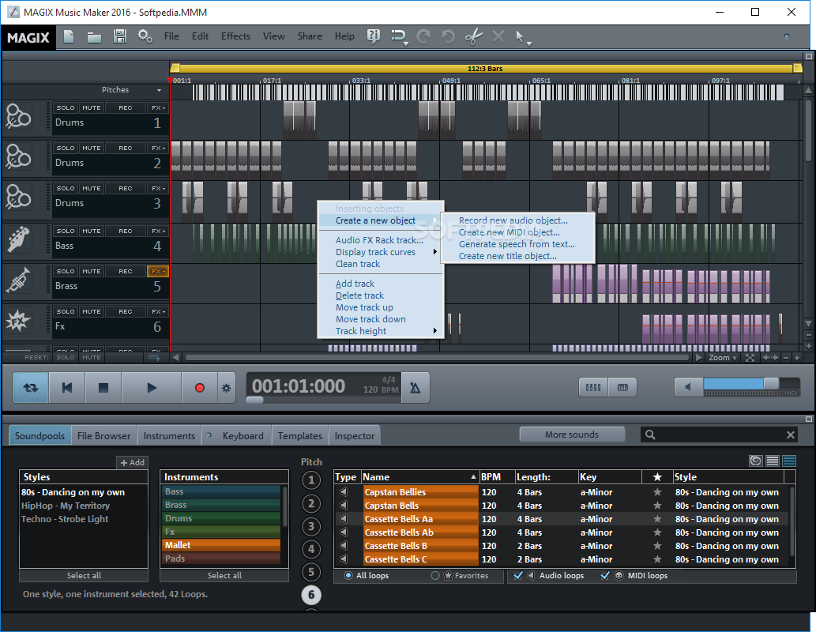Select the Mallet instrument color bar
The width and height of the screenshot is (816, 632).
(222, 545)
